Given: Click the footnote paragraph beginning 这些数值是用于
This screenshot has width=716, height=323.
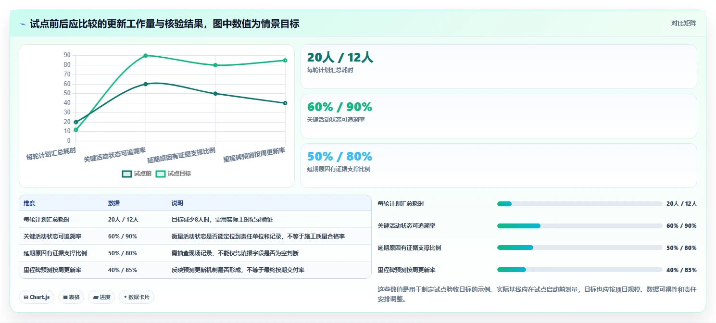Looking at the screenshot, I should pyautogui.click(x=537, y=294).
